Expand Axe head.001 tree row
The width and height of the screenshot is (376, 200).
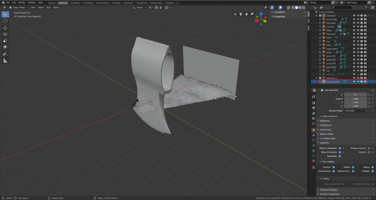320,82
